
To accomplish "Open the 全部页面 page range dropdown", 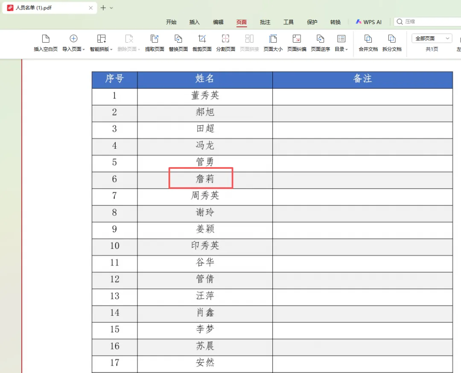I will (432, 38).
